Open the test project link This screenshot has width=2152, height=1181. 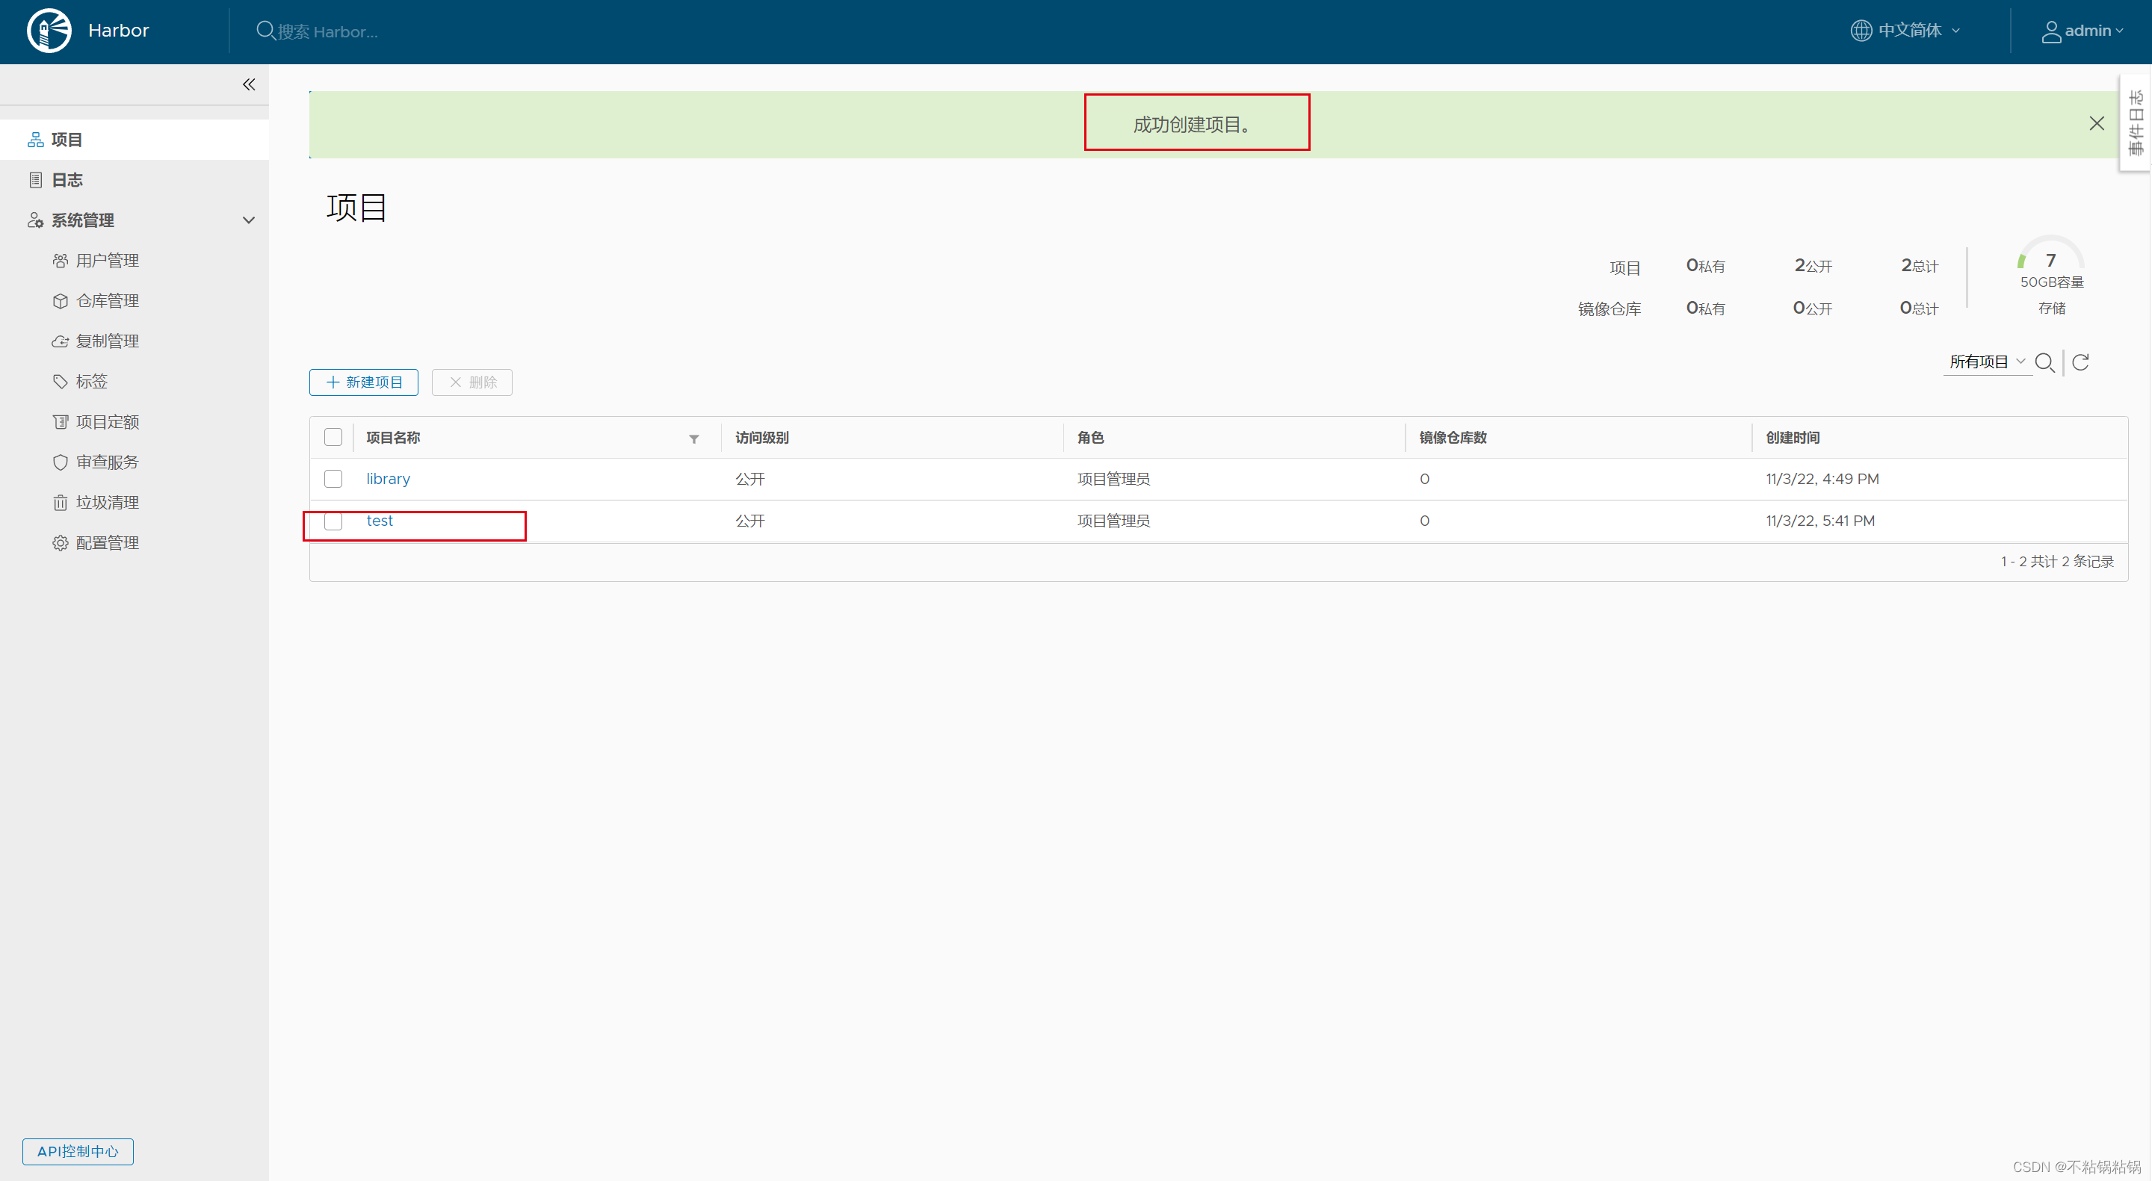[x=380, y=521]
